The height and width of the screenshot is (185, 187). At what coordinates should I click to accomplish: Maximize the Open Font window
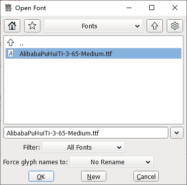pos(152,8)
